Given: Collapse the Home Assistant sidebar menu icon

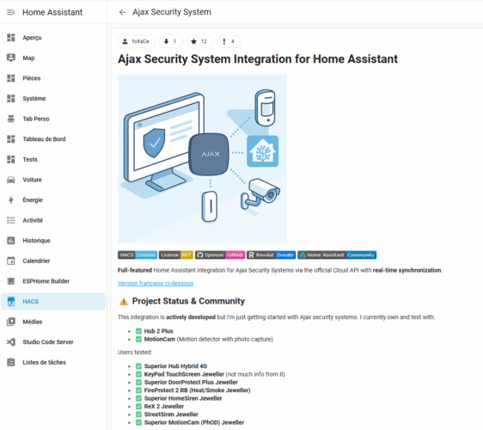Looking at the screenshot, I should click(11, 12).
